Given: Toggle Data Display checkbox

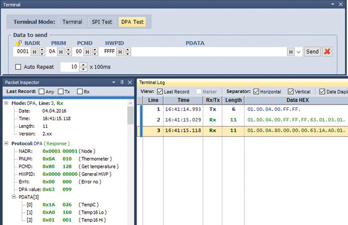Looking at the screenshot, I should pyautogui.click(x=322, y=91).
